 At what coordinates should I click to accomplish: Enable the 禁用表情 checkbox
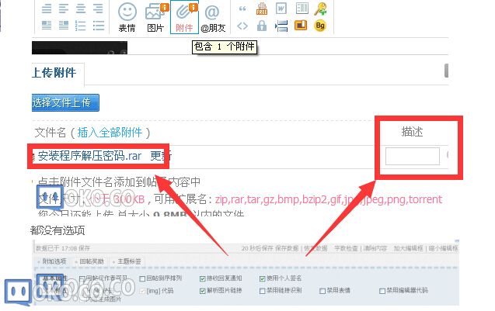click(323, 291)
